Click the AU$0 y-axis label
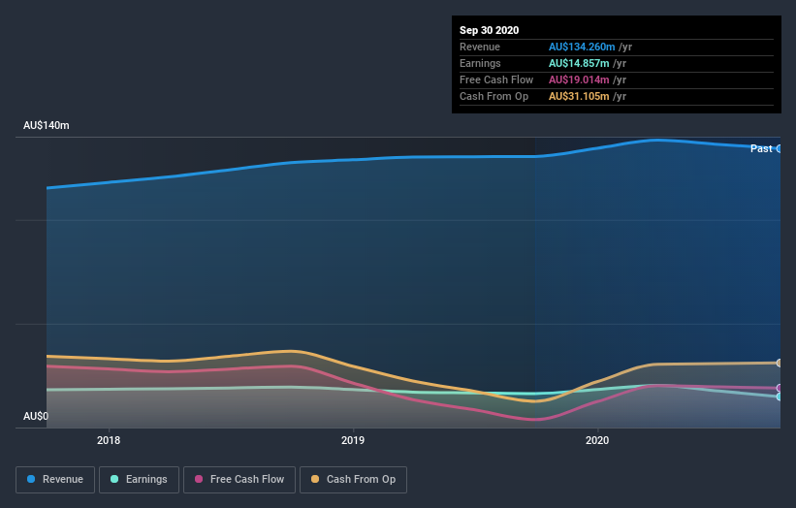This screenshot has width=796, height=508. pos(36,416)
